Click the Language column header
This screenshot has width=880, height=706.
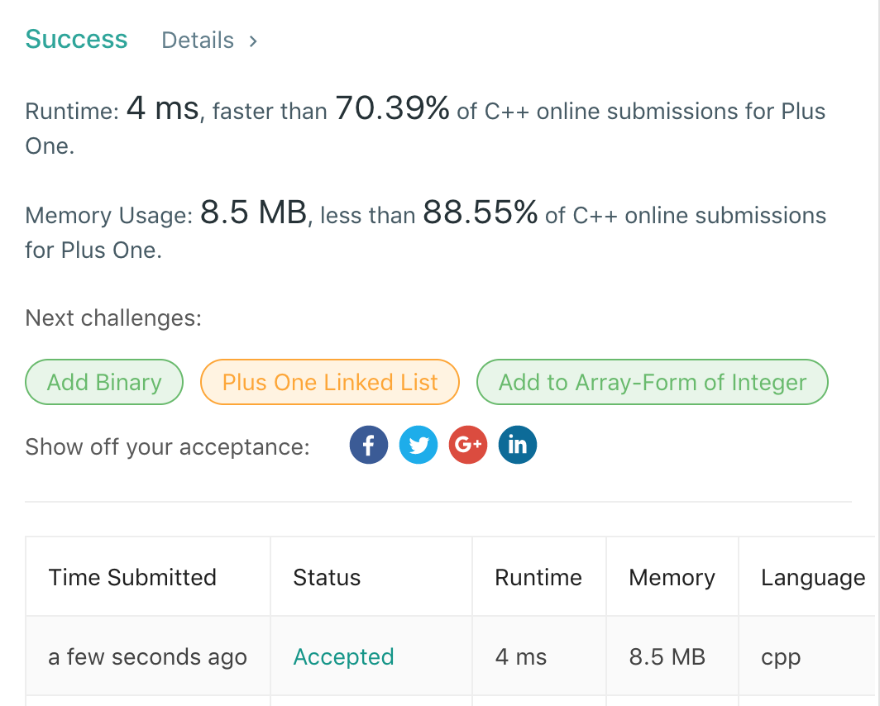point(813,577)
